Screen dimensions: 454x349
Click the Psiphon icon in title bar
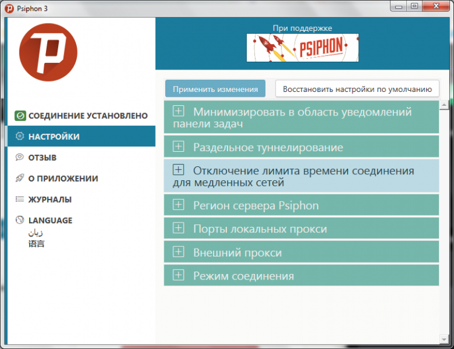coord(9,8)
